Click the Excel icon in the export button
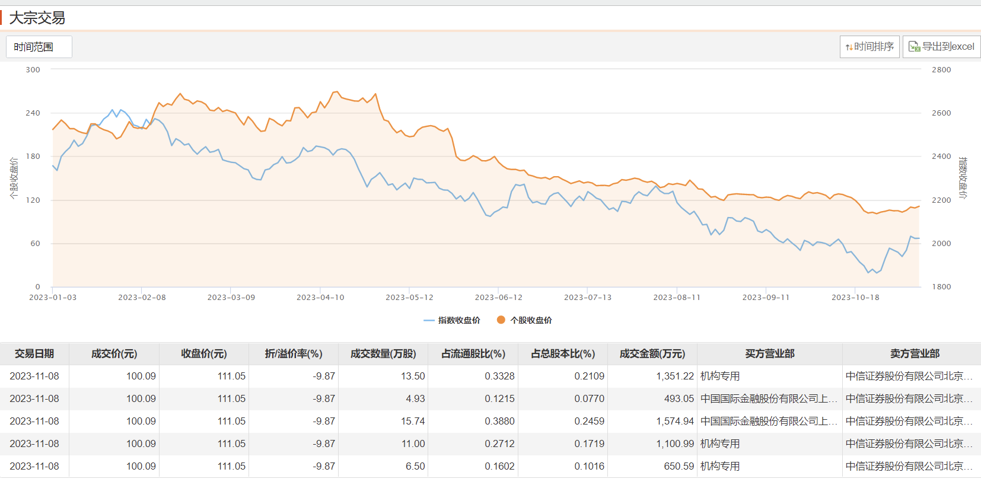This screenshot has width=981, height=485. tap(914, 47)
